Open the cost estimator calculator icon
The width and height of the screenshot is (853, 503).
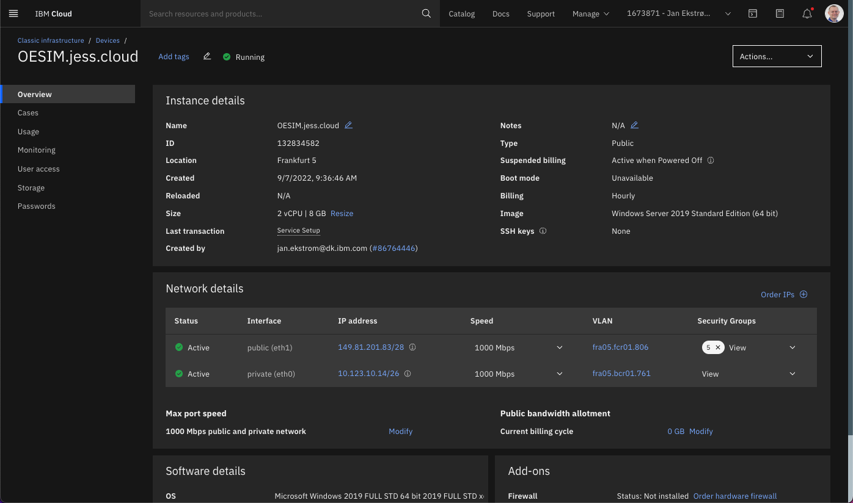coord(780,13)
